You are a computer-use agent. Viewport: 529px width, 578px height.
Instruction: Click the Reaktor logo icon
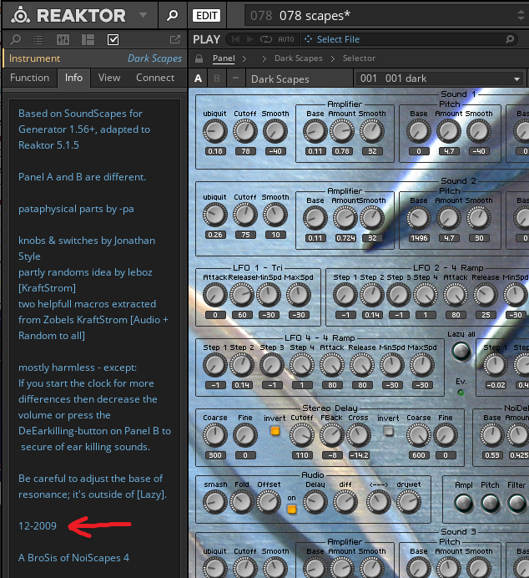pyautogui.click(x=21, y=15)
